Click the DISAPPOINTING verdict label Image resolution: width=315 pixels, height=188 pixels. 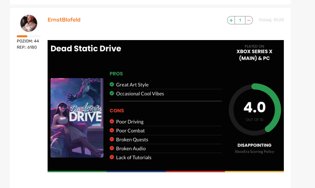(x=254, y=145)
